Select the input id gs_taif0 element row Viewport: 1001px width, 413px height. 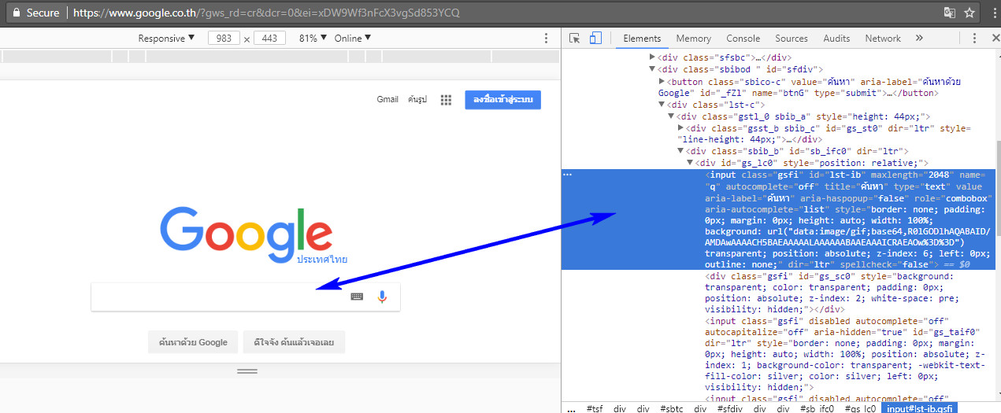click(x=778, y=354)
